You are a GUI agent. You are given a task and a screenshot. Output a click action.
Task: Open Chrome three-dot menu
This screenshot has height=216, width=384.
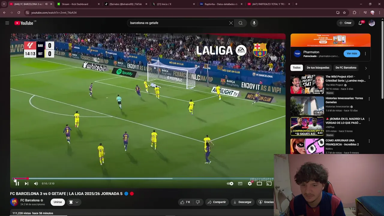[x=380, y=13]
